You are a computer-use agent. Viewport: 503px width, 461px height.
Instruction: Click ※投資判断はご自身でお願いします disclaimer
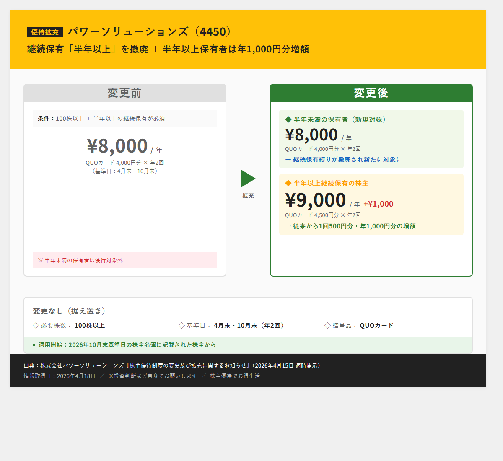(x=153, y=376)
